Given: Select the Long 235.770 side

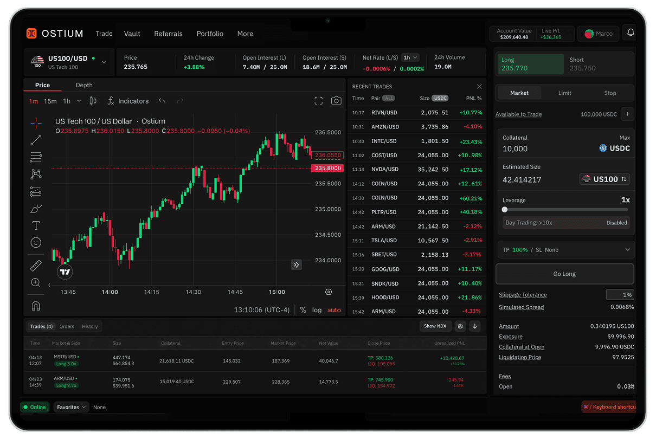Looking at the screenshot, I should [x=531, y=64].
